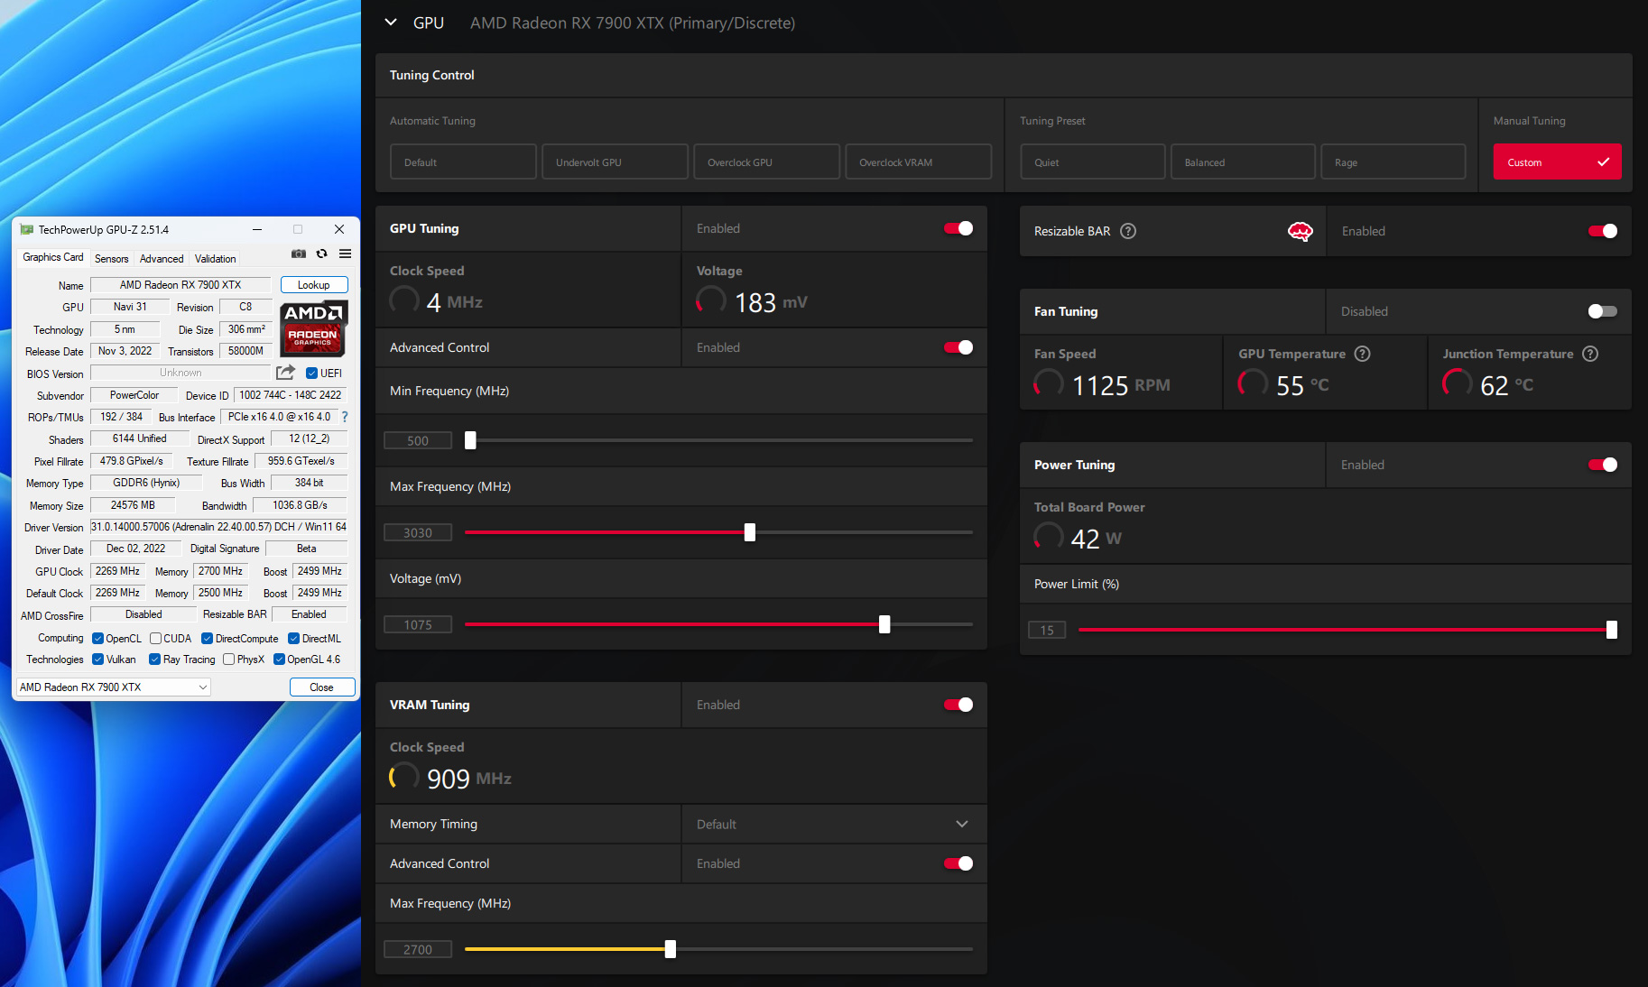Switch to the Advanced tab
This screenshot has height=987, width=1648.
pyautogui.click(x=162, y=259)
